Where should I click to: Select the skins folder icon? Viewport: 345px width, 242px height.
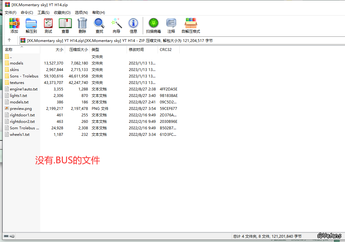[x=7, y=70]
